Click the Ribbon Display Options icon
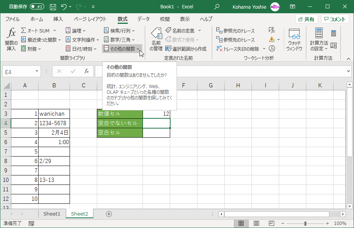Image resolution: width=354 pixels, height=228 pixels. pyautogui.click(x=292, y=6)
